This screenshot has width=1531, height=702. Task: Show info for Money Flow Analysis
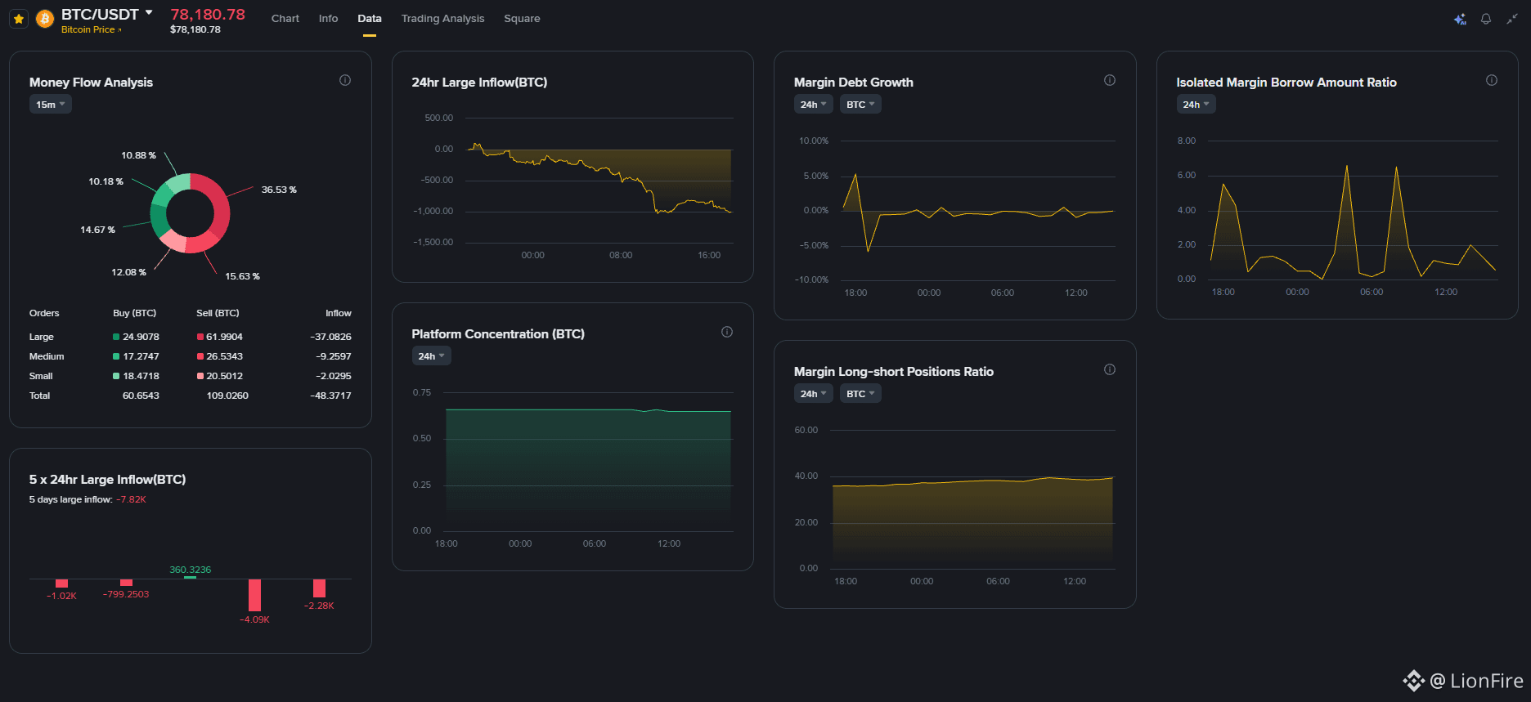pyautogui.click(x=345, y=80)
